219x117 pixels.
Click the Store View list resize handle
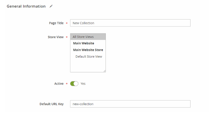point(104,71)
